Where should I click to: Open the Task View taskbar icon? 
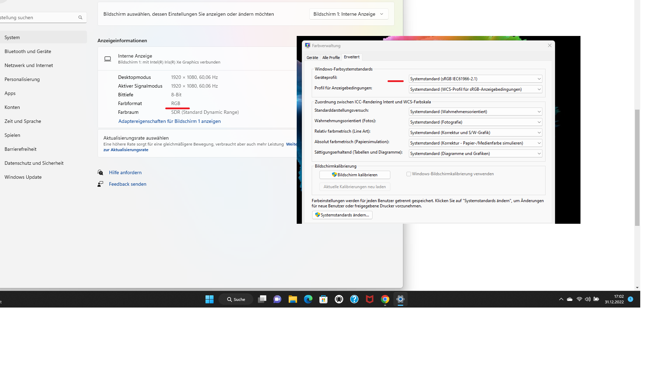coord(262,299)
